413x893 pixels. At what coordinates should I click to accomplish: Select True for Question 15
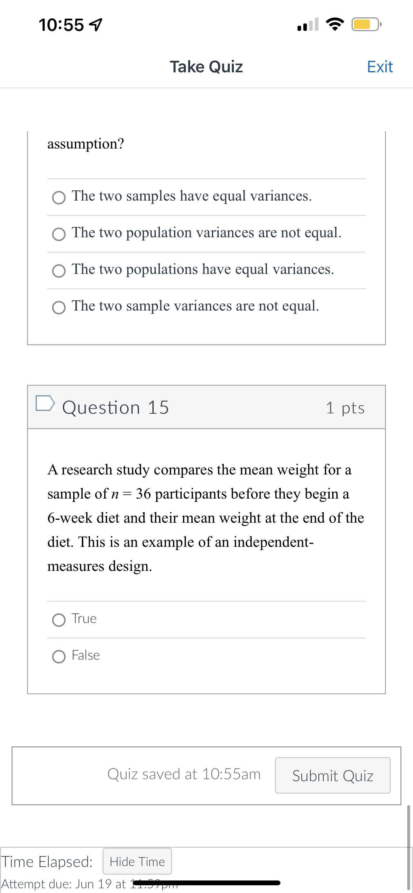pyautogui.click(x=59, y=619)
